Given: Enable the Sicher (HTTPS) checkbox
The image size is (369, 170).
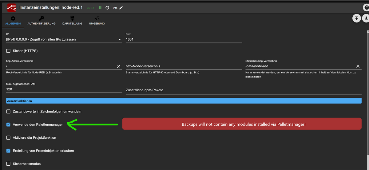Looking at the screenshot, I should coord(8,51).
